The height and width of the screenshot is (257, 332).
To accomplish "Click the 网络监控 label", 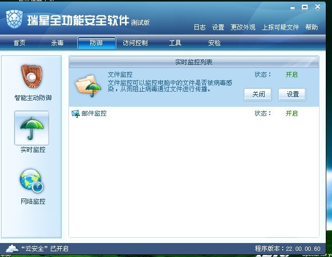I will [x=33, y=201].
